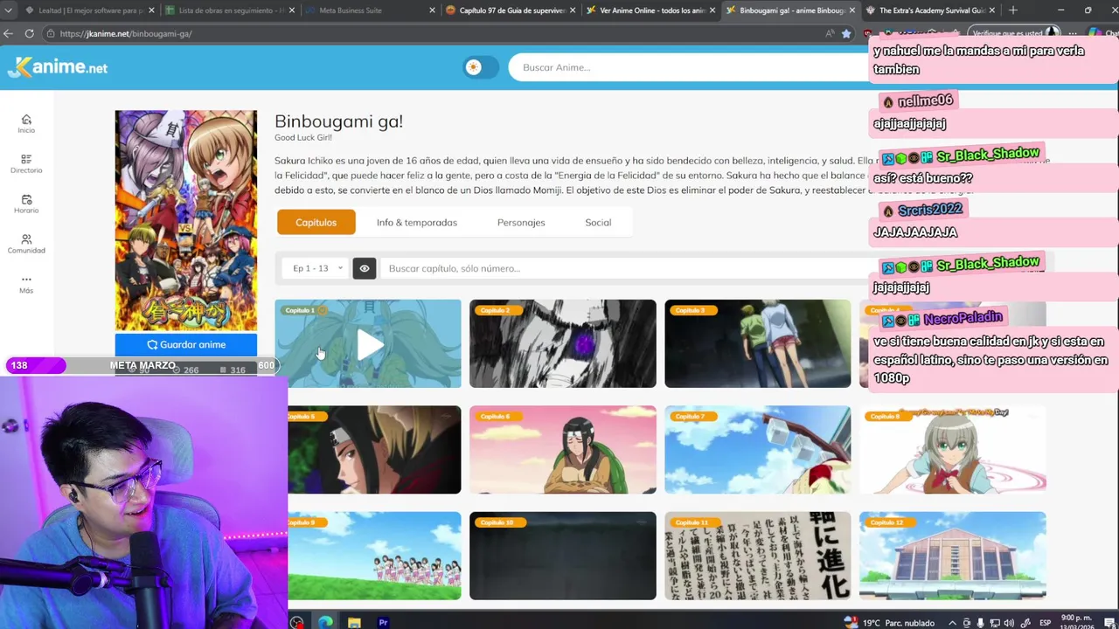Open Adobe Premiere Pro from the taskbar
This screenshot has height=629, width=1119.
click(383, 622)
